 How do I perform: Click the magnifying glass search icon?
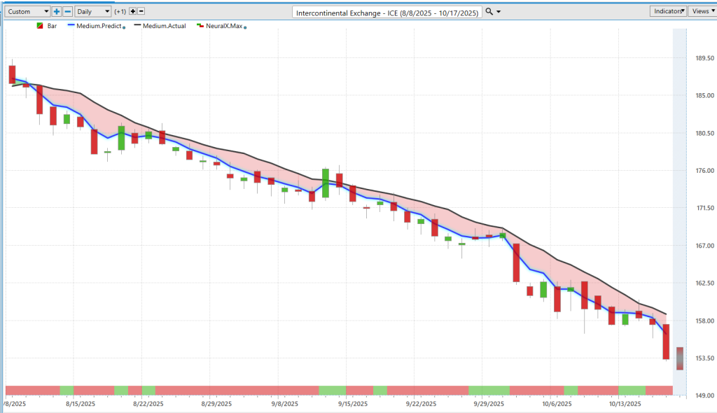tap(489, 12)
